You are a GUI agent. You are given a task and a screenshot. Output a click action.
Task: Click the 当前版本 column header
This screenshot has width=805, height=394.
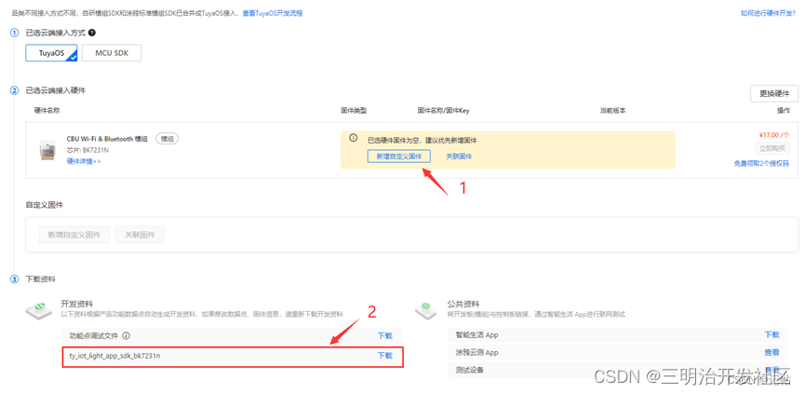click(x=613, y=111)
